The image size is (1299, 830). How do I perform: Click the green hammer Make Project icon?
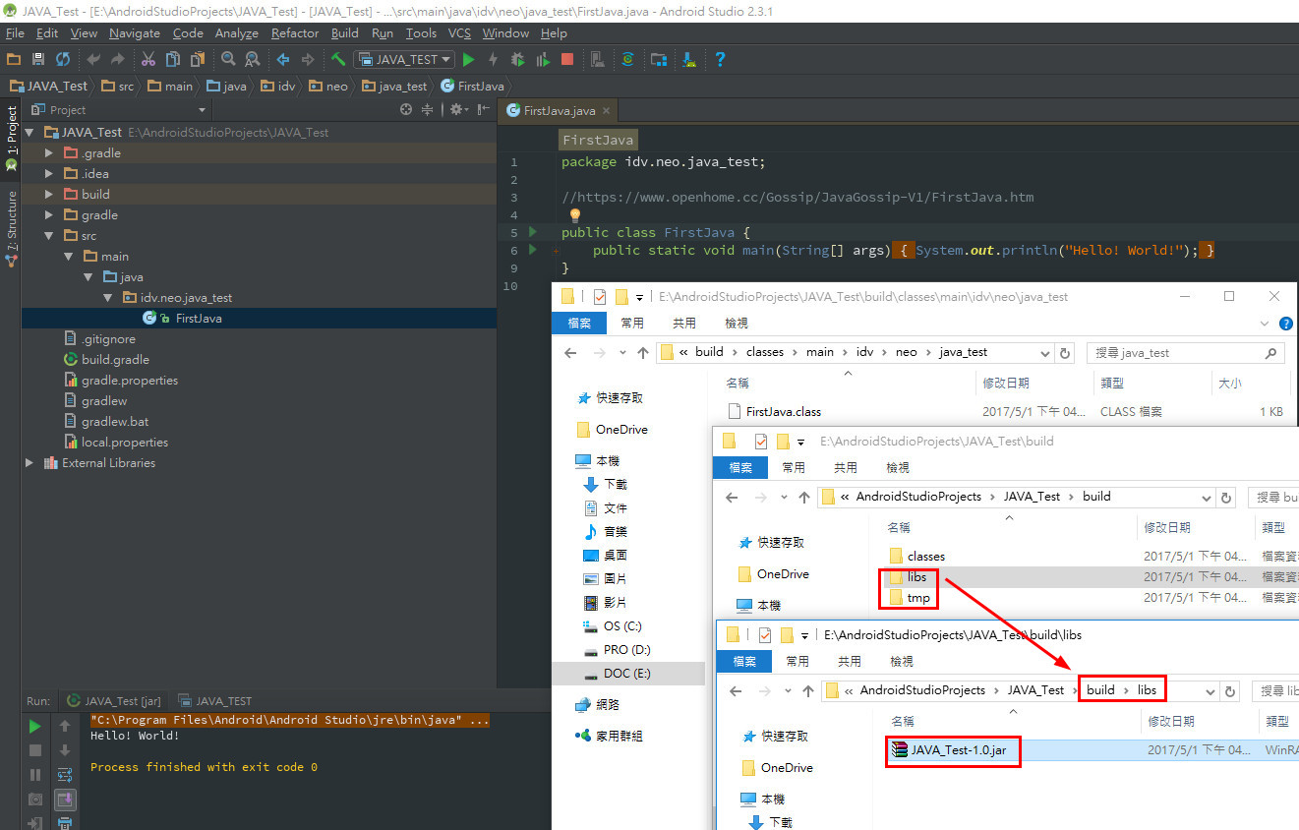pyautogui.click(x=338, y=60)
